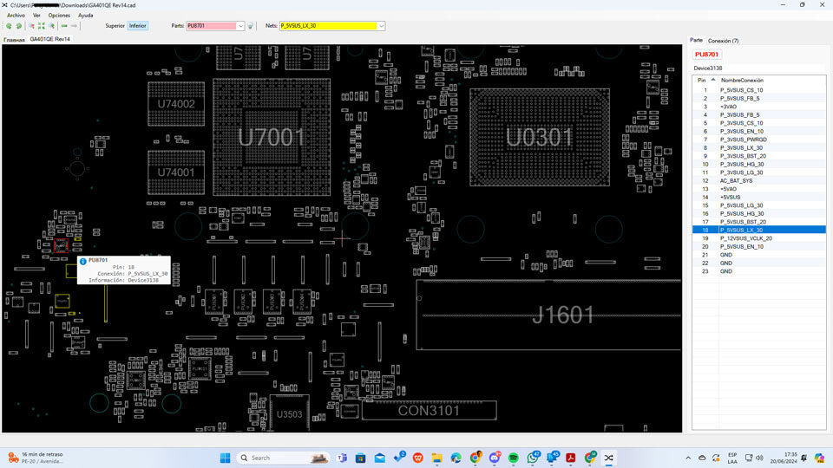The height and width of the screenshot is (468, 833).
Task: Click the OneDrive cloud tray icon
Action: (x=702, y=458)
